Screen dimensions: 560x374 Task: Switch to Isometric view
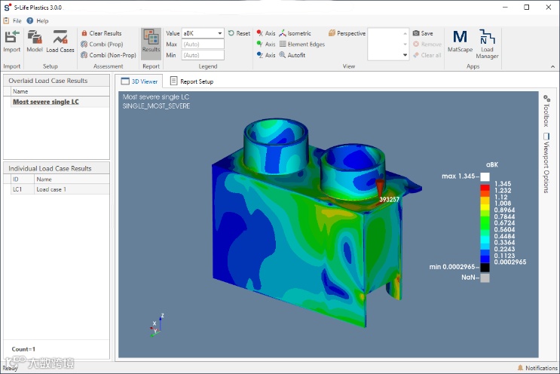click(x=295, y=33)
